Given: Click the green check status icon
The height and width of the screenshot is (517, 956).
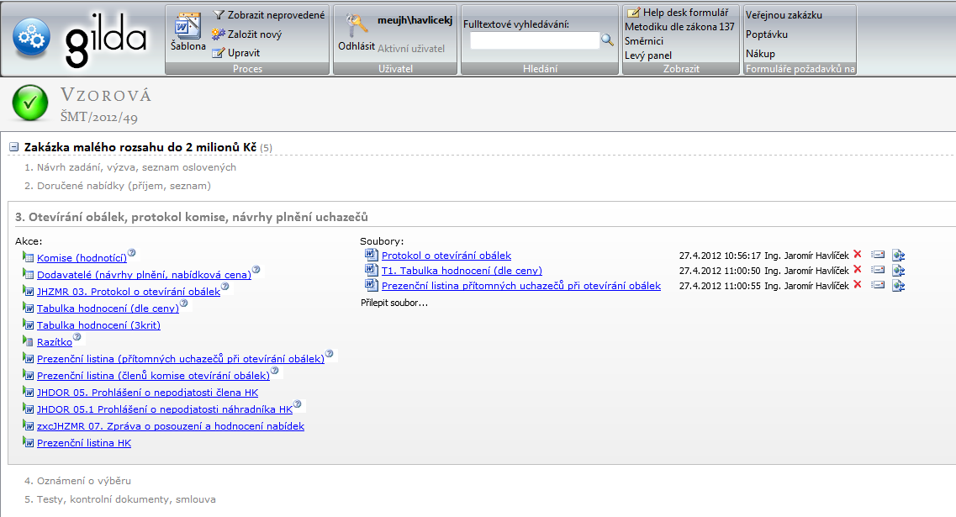Looking at the screenshot, I should (30, 103).
